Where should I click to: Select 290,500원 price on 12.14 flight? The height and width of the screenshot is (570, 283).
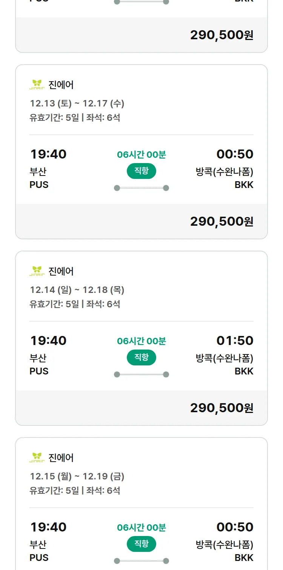pyautogui.click(x=221, y=408)
